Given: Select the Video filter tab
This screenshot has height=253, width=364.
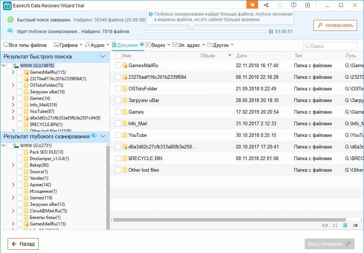Looking at the screenshot, I should coord(155,45).
